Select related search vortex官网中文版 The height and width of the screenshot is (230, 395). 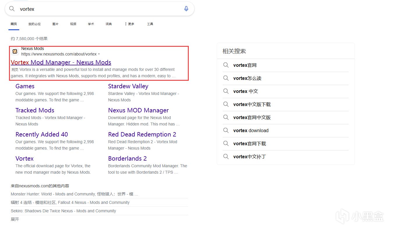point(252,118)
